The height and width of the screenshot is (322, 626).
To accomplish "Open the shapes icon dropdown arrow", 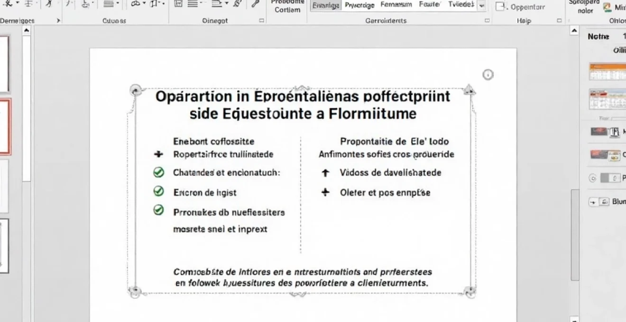I will 144,4.
